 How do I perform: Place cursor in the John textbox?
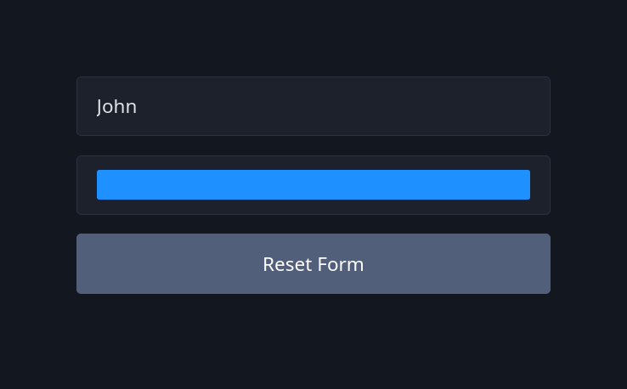click(x=313, y=106)
